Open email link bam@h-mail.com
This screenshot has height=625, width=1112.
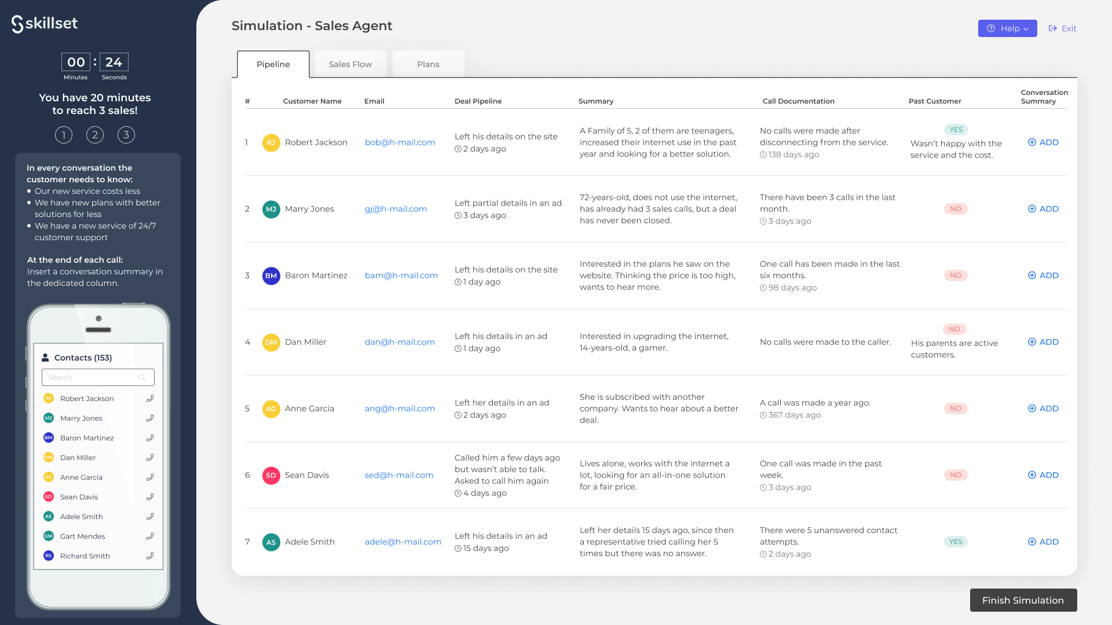pos(401,275)
